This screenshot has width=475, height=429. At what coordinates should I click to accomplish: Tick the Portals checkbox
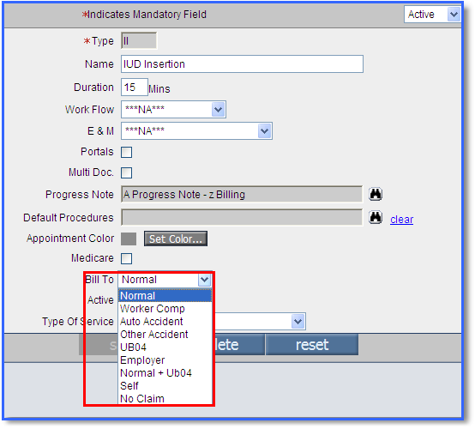126,152
